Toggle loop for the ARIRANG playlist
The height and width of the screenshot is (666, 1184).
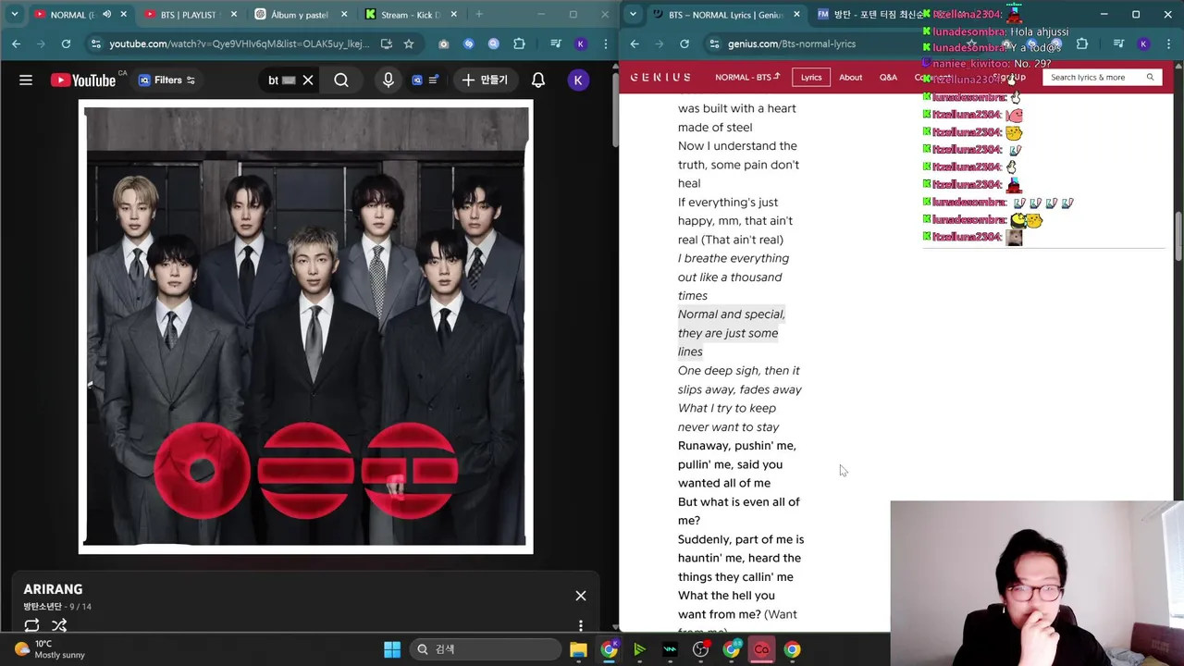pyautogui.click(x=32, y=625)
